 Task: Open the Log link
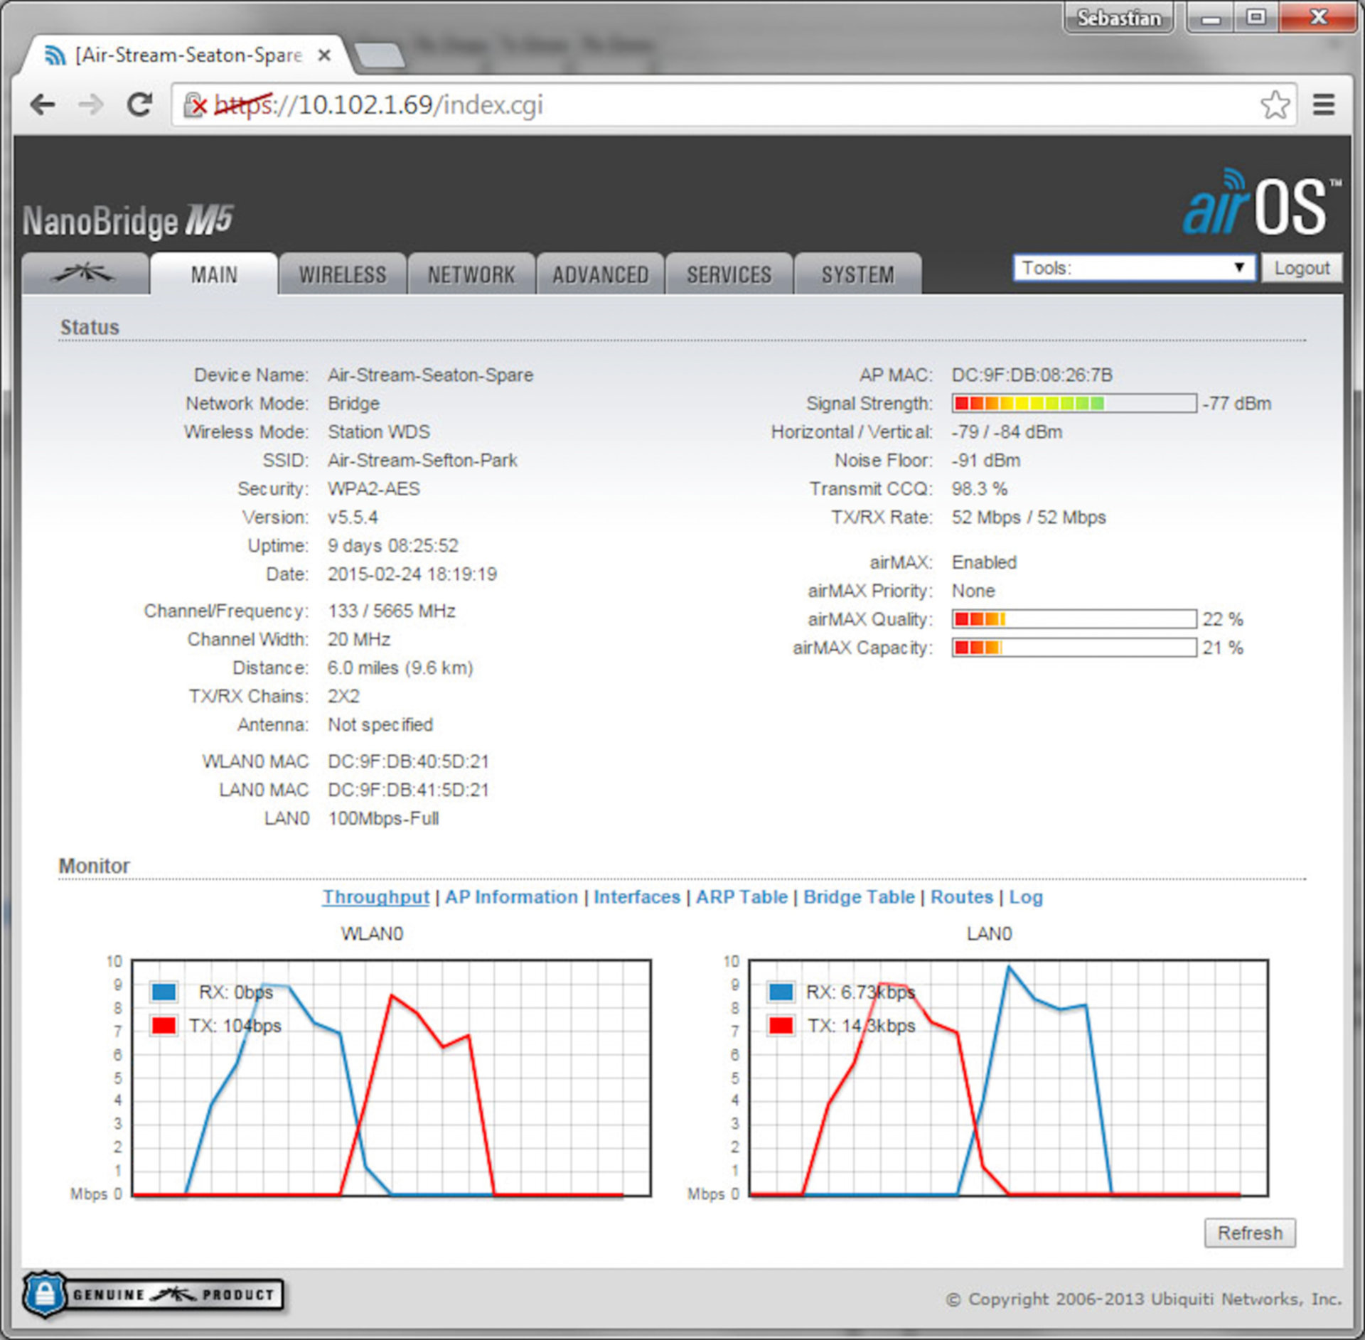tap(1026, 897)
